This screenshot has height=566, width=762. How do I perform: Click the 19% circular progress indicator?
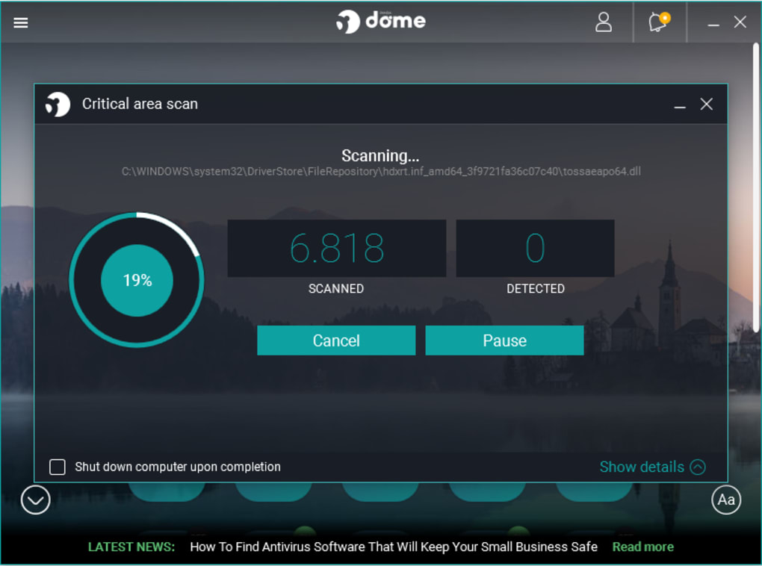point(137,280)
